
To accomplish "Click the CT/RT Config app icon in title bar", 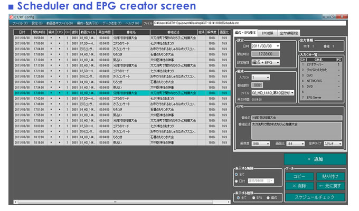I will tap(11, 17).
